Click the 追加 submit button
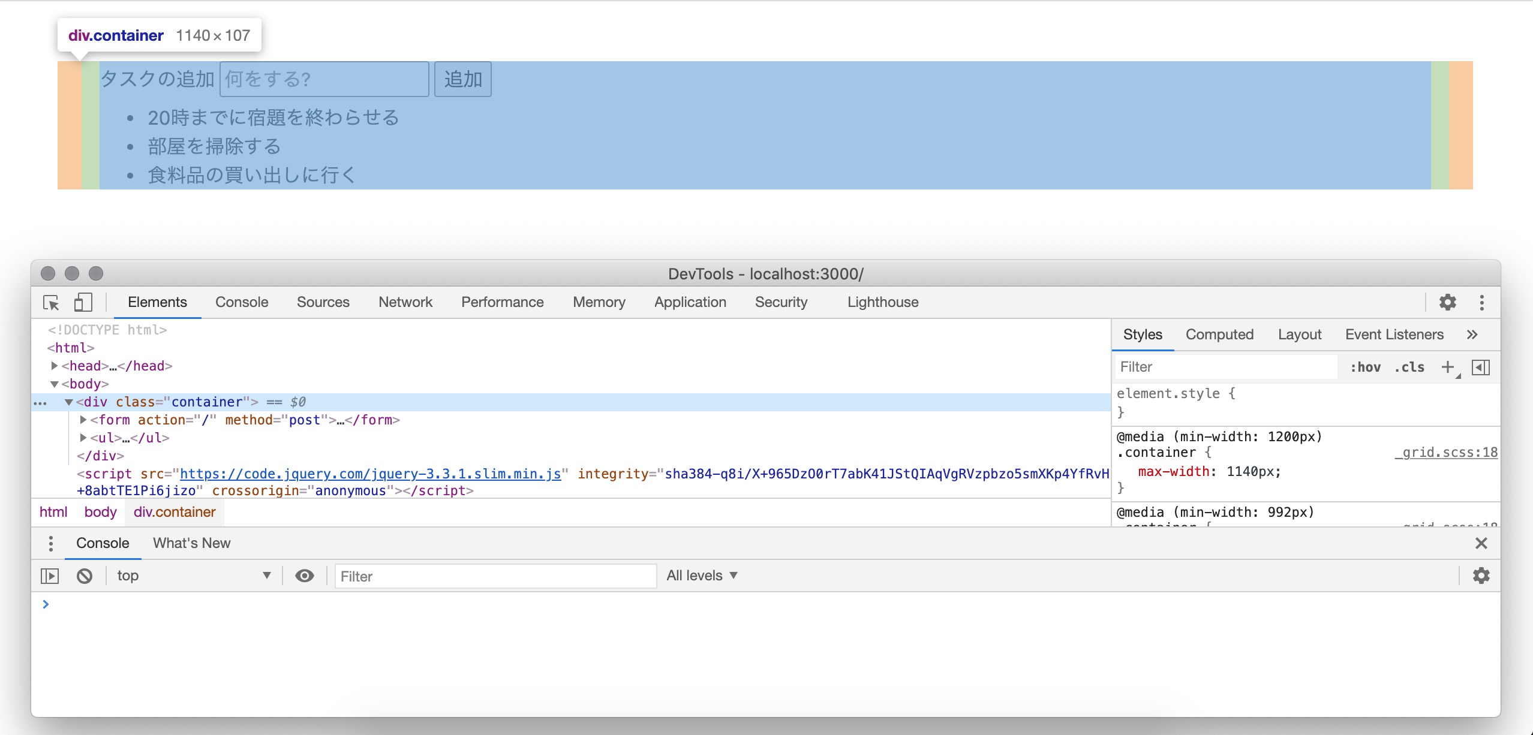Viewport: 1533px width, 735px height. 462,79
